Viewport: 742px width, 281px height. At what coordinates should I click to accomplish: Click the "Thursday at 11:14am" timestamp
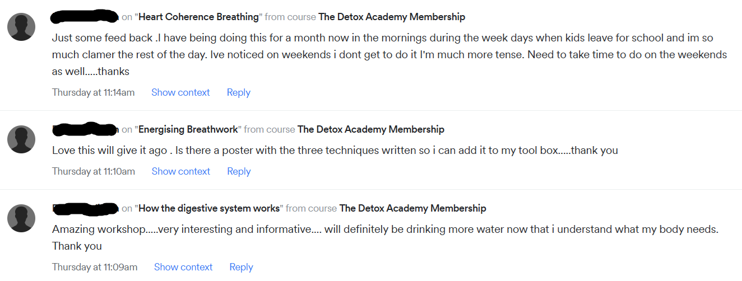[x=93, y=92]
